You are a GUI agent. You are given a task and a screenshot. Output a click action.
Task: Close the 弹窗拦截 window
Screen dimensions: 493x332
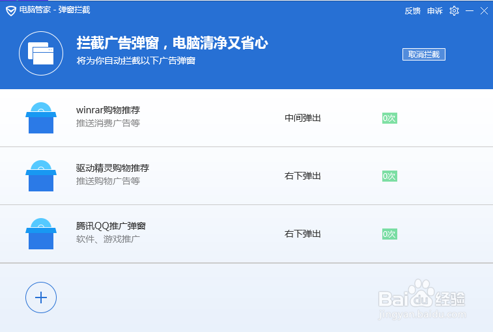(484, 11)
